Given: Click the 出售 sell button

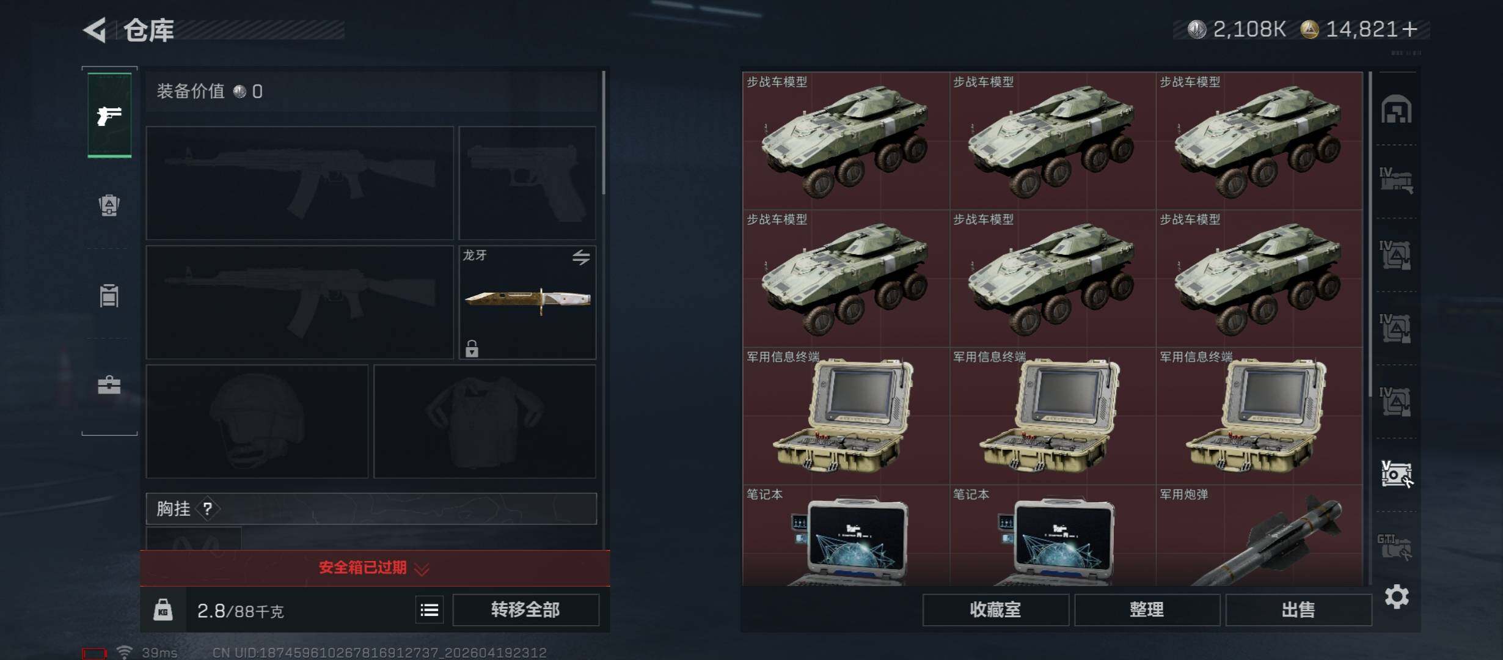Looking at the screenshot, I should [1298, 610].
